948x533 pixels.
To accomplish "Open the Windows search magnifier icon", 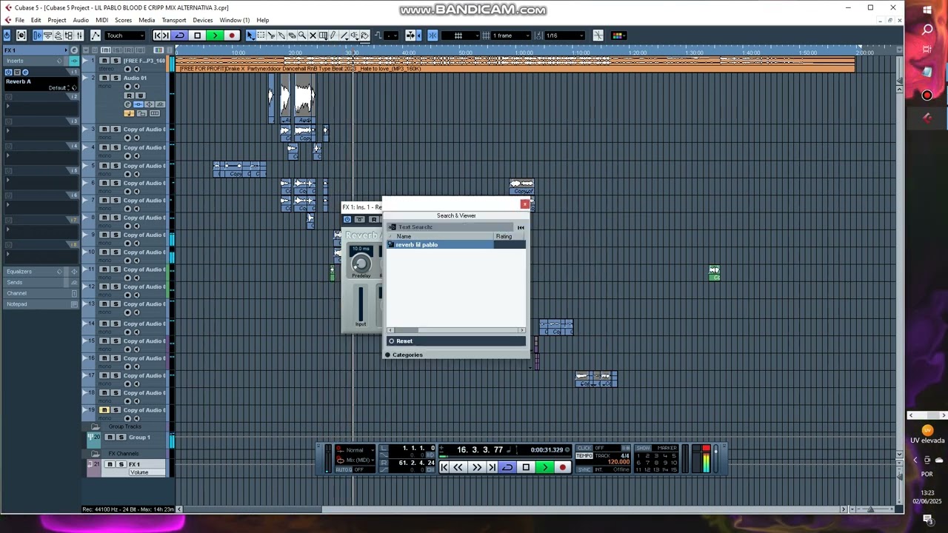I will [927, 30].
